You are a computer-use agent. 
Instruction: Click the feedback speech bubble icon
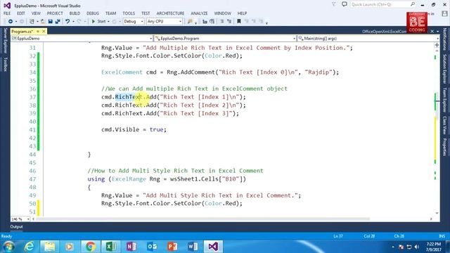pos(345,4)
